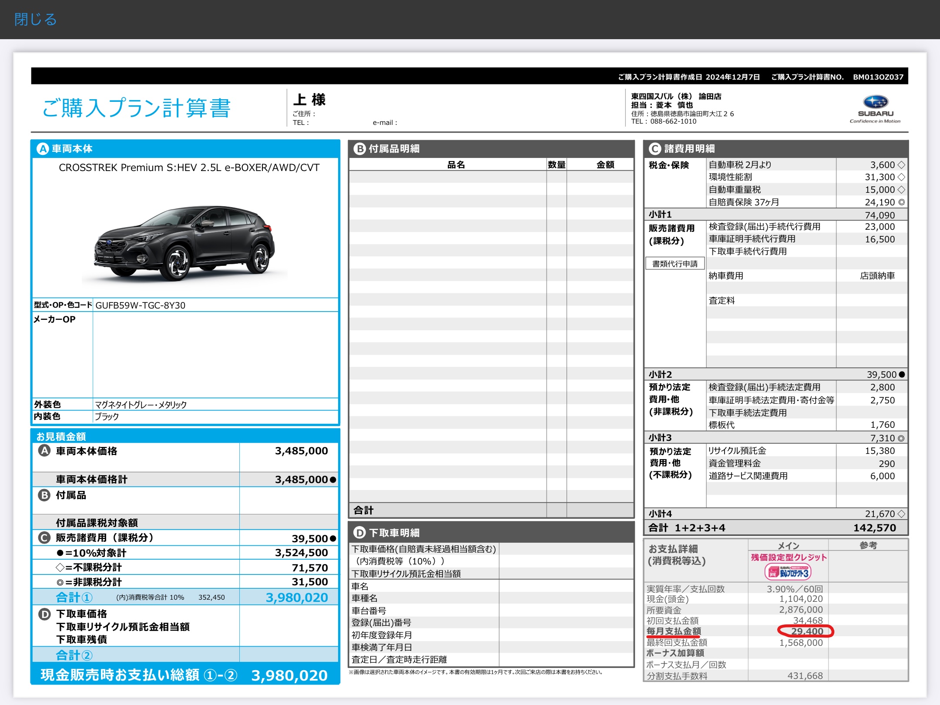Click the 道路サービス関連費用 amount 6,000
The image size is (940, 705).
[883, 476]
